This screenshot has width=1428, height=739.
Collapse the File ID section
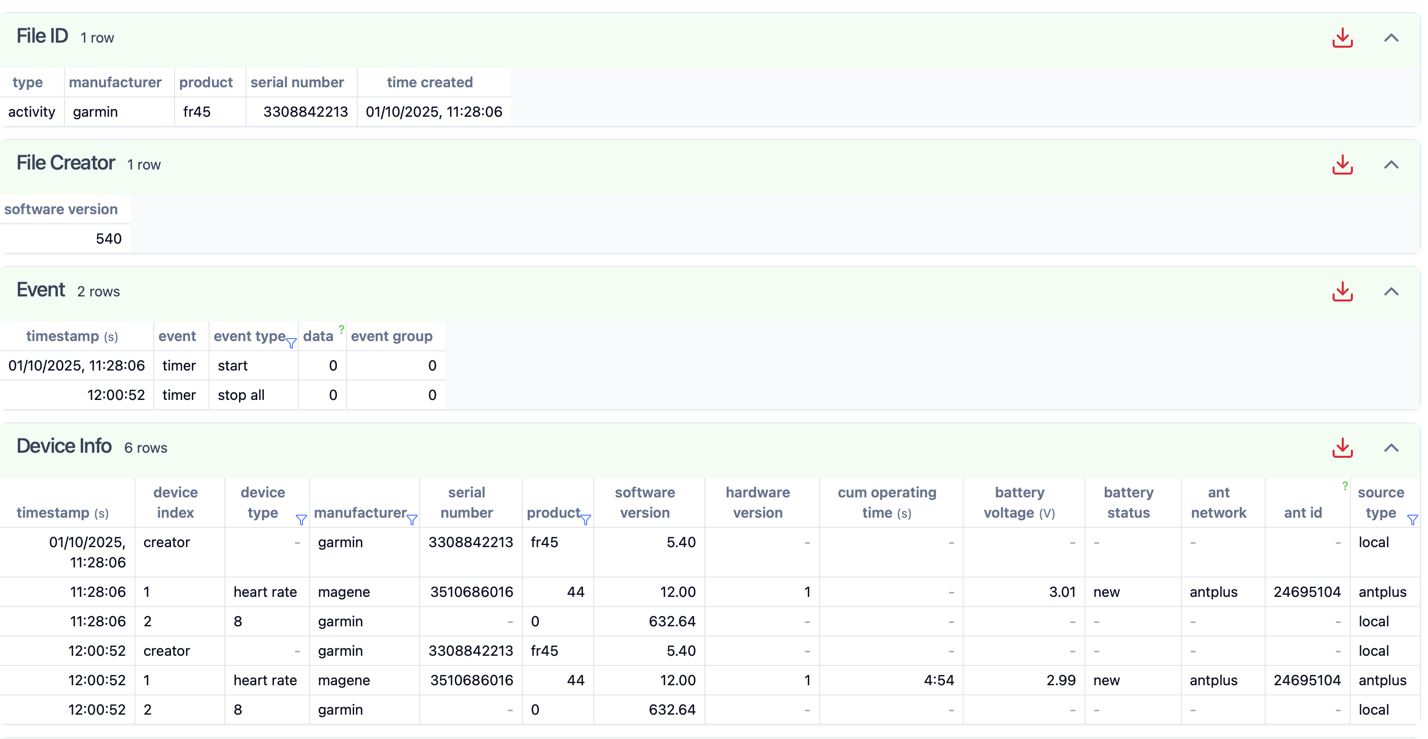coord(1391,38)
